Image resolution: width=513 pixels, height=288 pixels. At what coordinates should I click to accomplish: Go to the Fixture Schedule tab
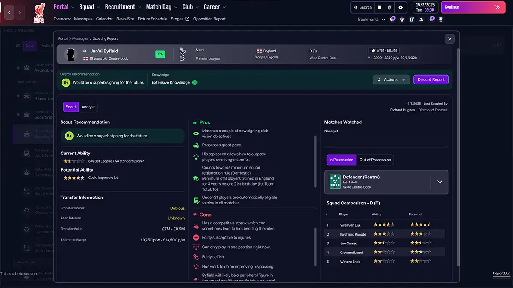tap(152, 19)
